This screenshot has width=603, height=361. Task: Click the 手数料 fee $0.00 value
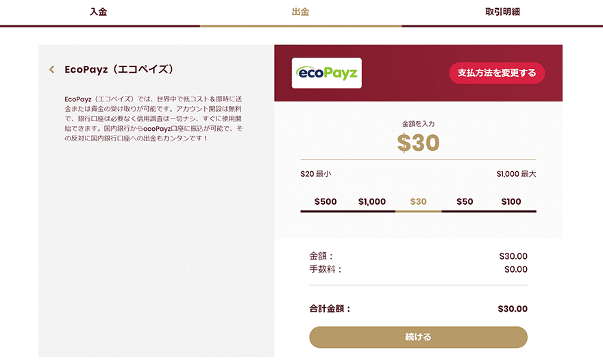516,269
